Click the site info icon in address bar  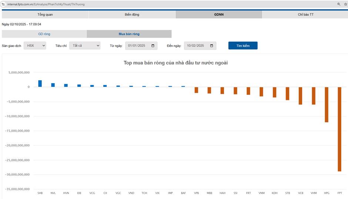pyautogui.click(x=3, y=4)
